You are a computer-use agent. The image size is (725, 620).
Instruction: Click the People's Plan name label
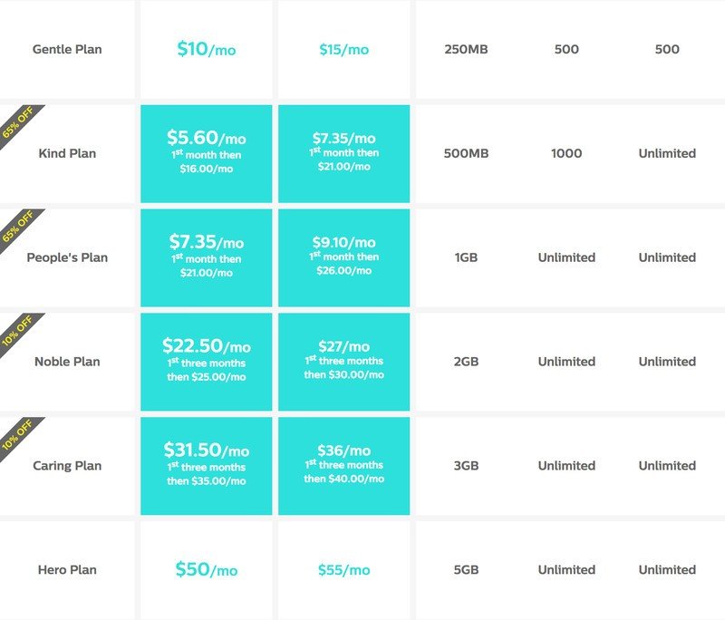pyautogui.click(x=67, y=257)
